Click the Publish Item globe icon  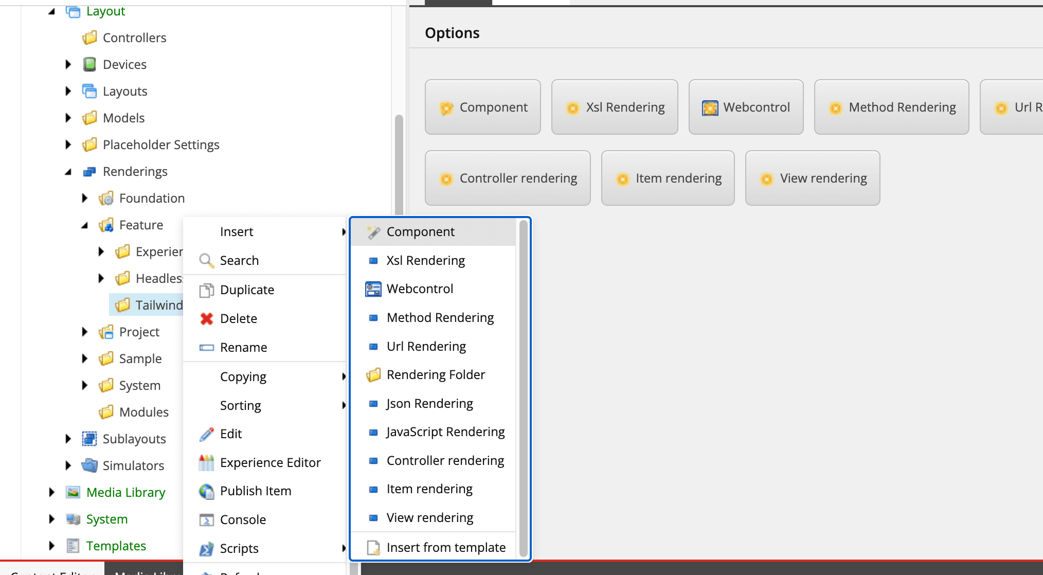pos(207,492)
